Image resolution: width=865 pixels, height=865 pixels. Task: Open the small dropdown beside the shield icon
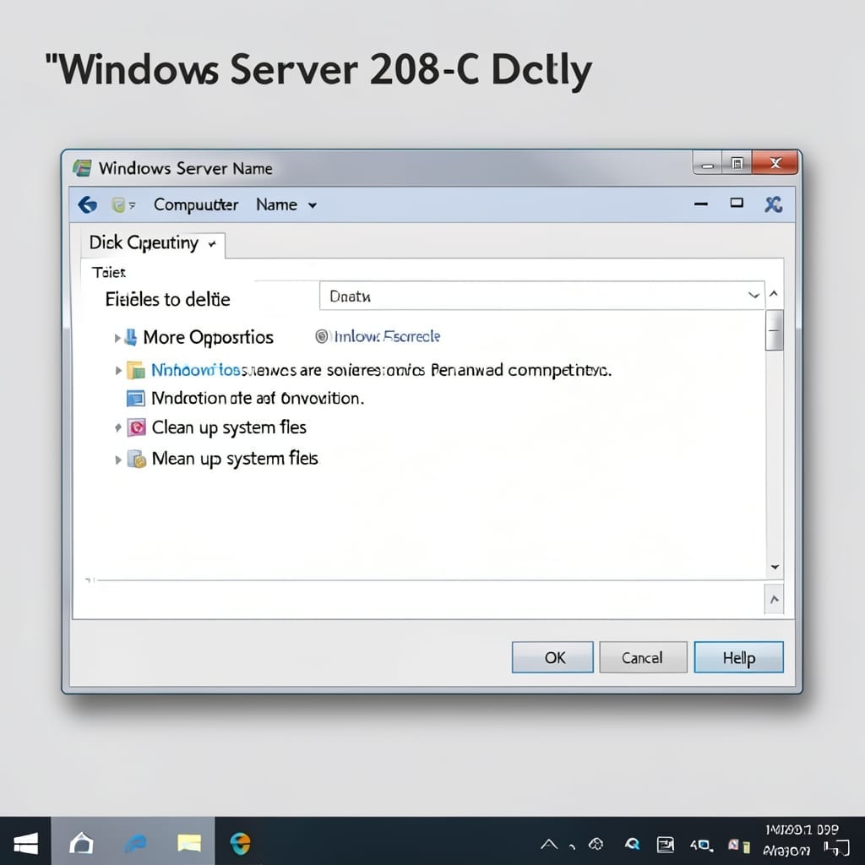132,205
